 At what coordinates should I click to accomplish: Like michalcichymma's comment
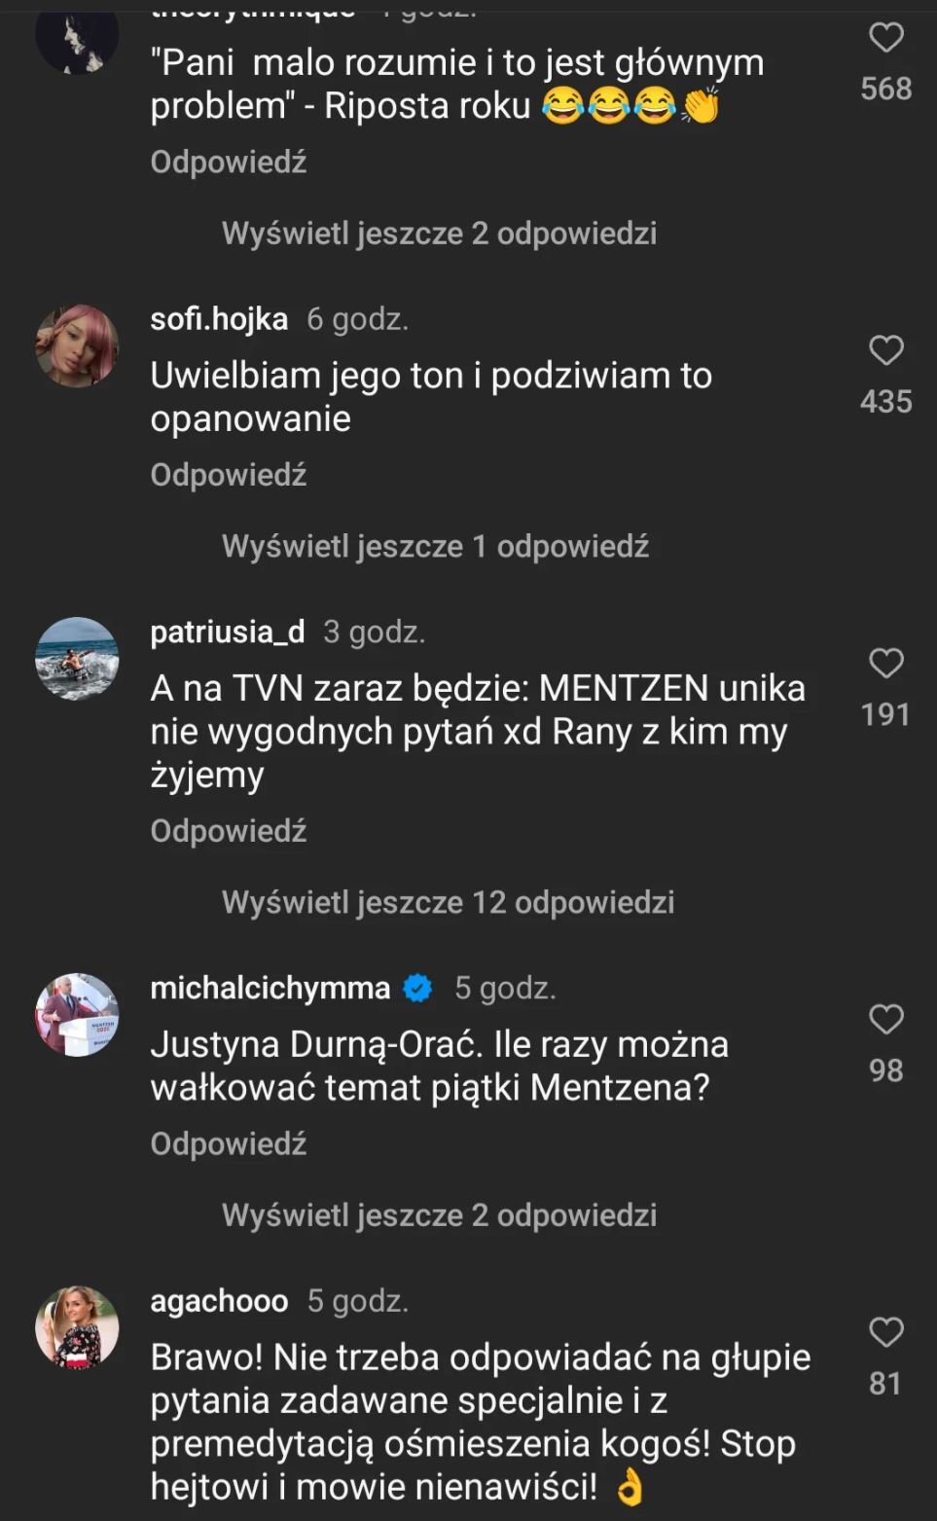click(885, 1020)
